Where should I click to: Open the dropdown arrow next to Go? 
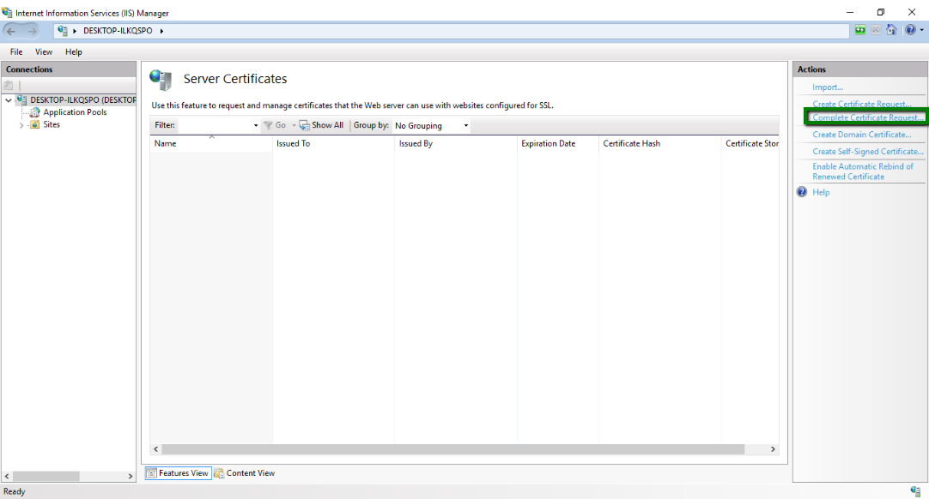pyautogui.click(x=294, y=125)
